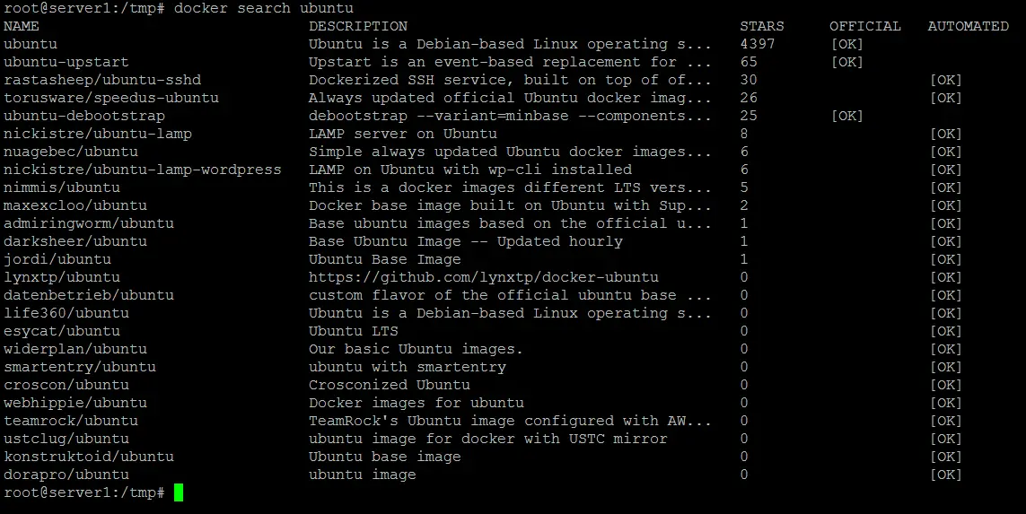
Task: Click the torusware/speedus-ubuntu name
Action: point(111,98)
